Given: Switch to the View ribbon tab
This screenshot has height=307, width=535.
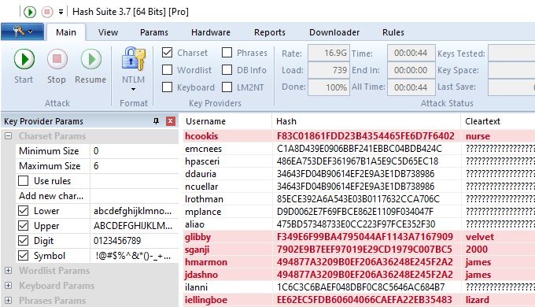Looking at the screenshot, I should pyautogui.click(x=108, y=32).
